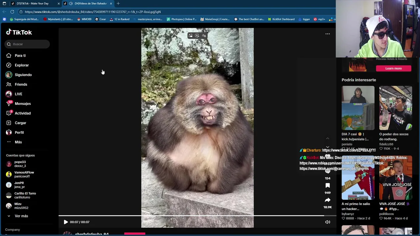This screenshot has width=420, height=236.
Task: Click the Company footer link
Action: (x=12, y=230)
